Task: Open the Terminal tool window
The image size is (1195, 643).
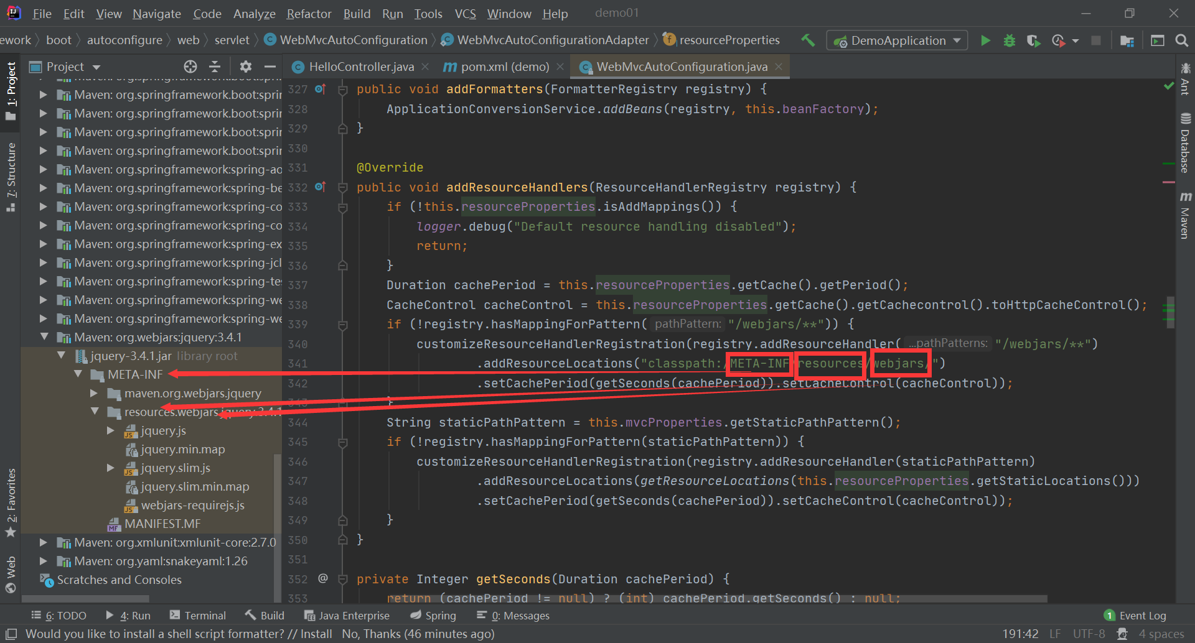Action: click(x=198, y=616)
